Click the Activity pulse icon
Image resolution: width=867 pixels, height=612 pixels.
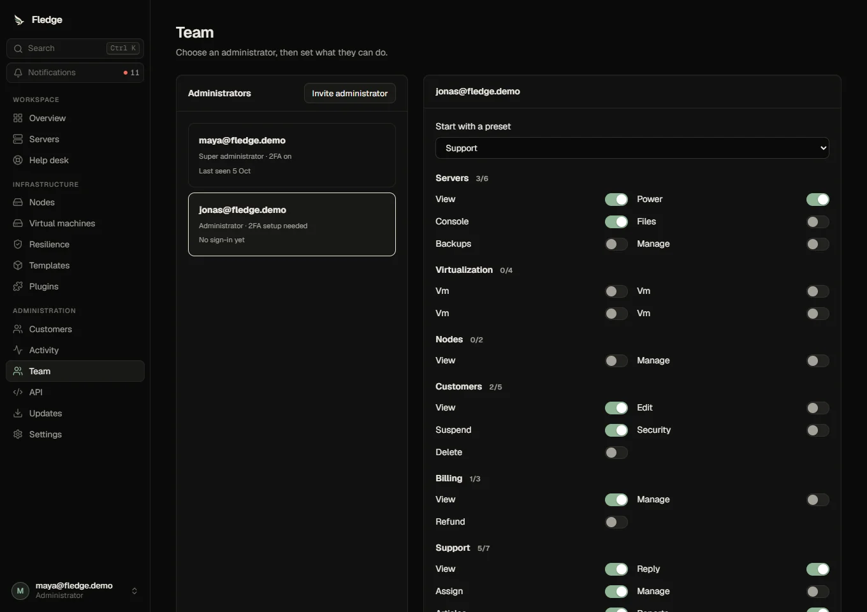pos(18,350)
